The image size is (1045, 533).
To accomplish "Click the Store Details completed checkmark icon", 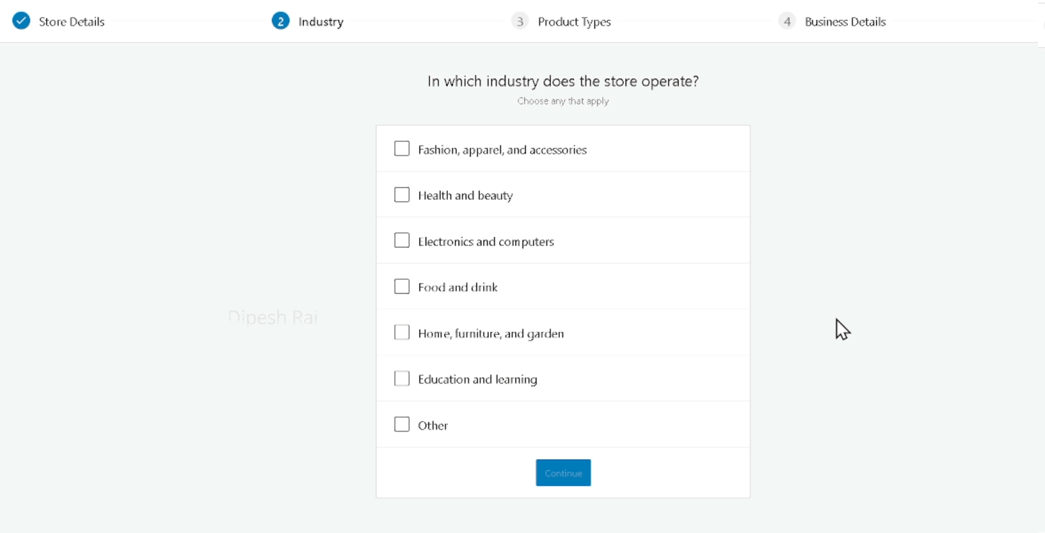I will 22,21.
